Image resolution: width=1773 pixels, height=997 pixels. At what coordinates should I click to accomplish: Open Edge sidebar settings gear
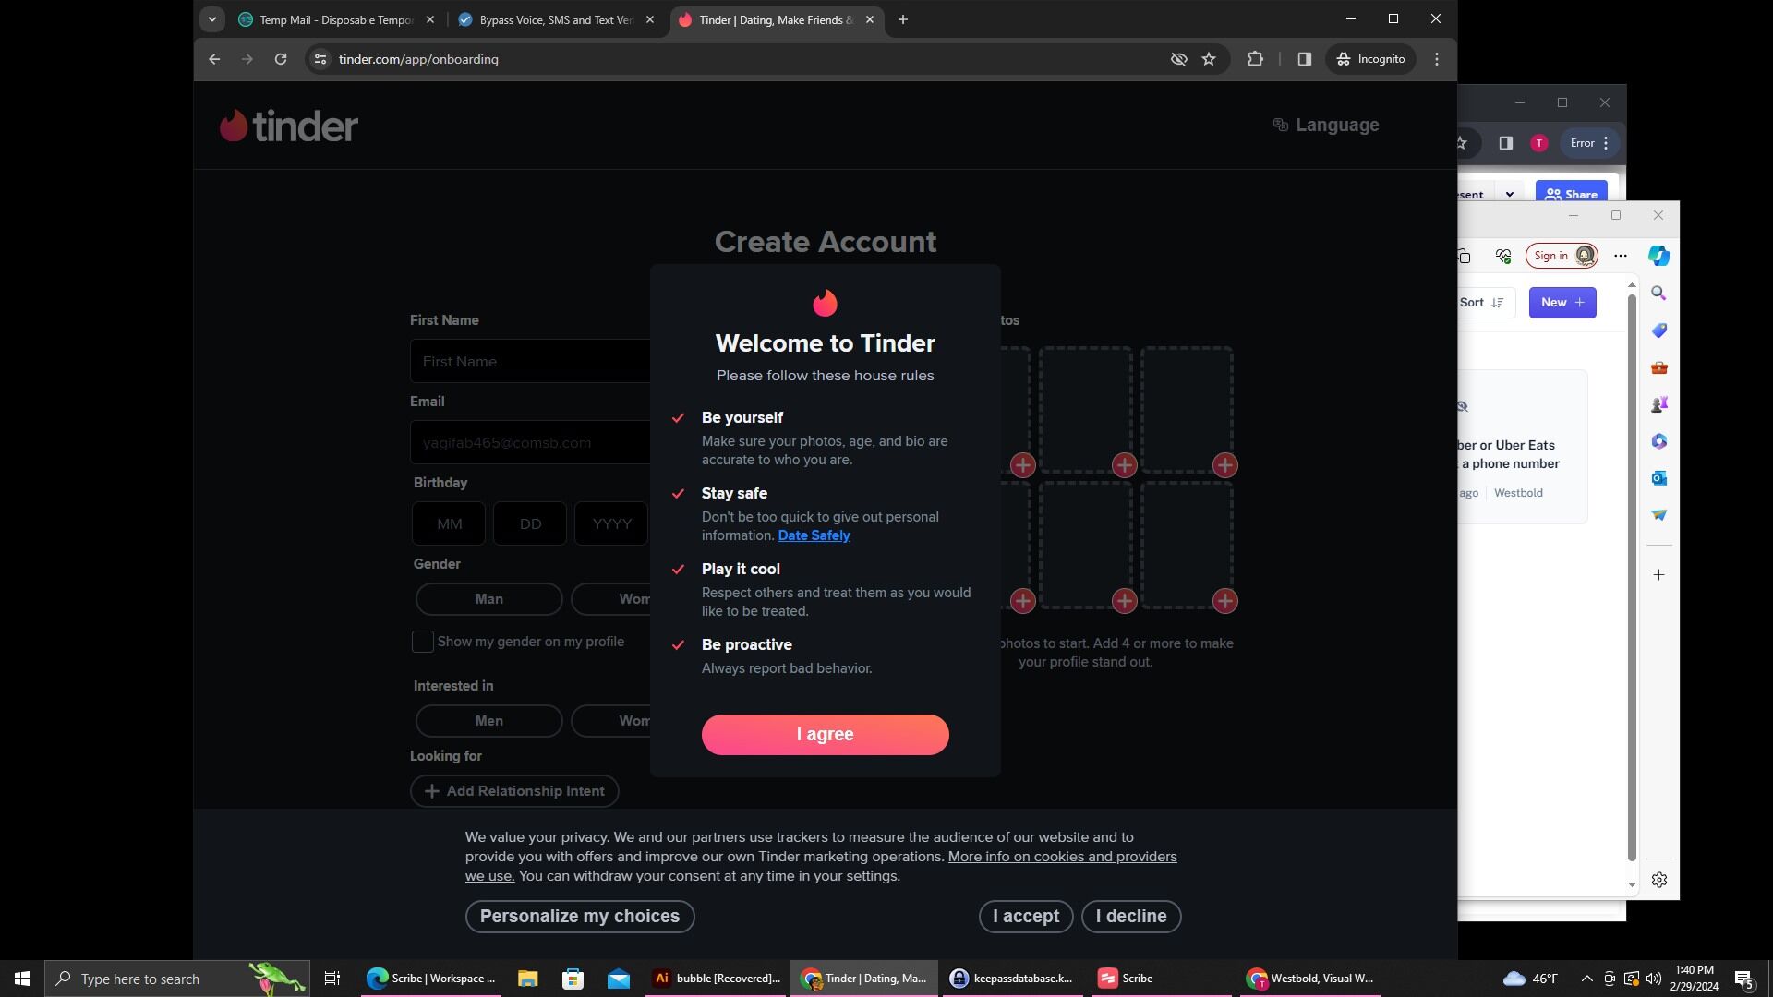coord(1658,880)
